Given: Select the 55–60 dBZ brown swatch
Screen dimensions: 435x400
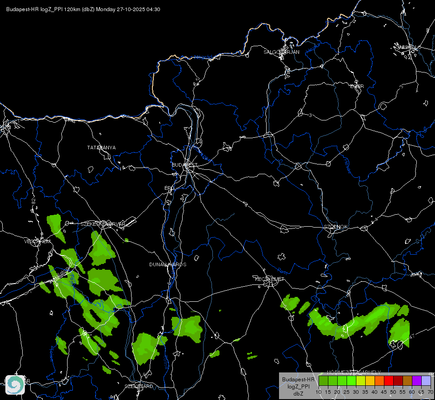Looking at the screenshot, I should click(407, 380).
